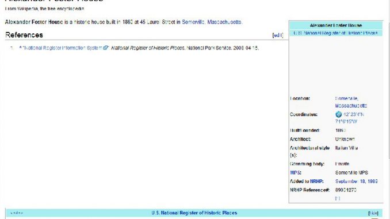Screen dimensions: 390x219
Task: Open the v·d·e template links in navbox
Action: 17,213
